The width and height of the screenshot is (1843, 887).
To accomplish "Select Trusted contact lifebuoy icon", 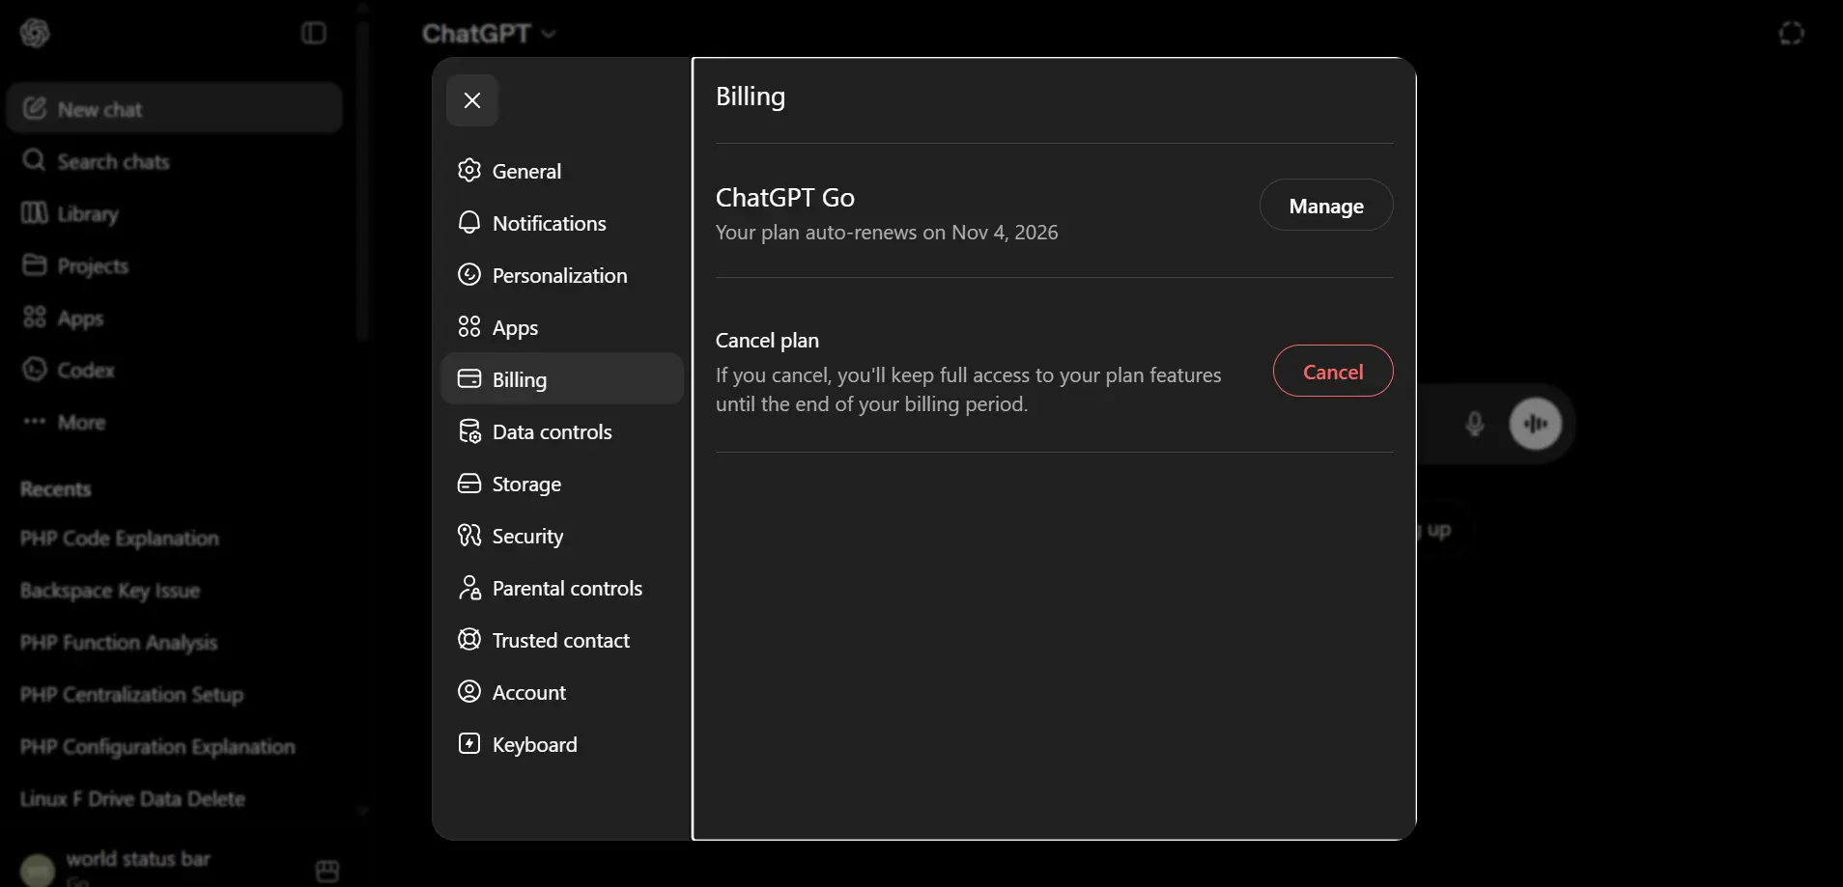I will pos(469,640).
